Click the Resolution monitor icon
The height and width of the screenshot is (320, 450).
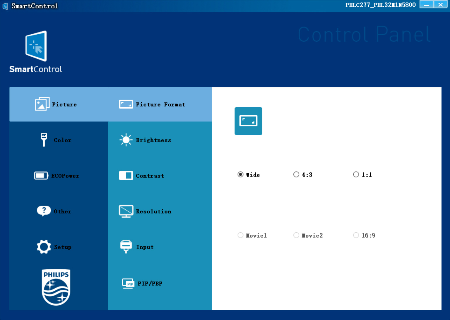[126, 211]
